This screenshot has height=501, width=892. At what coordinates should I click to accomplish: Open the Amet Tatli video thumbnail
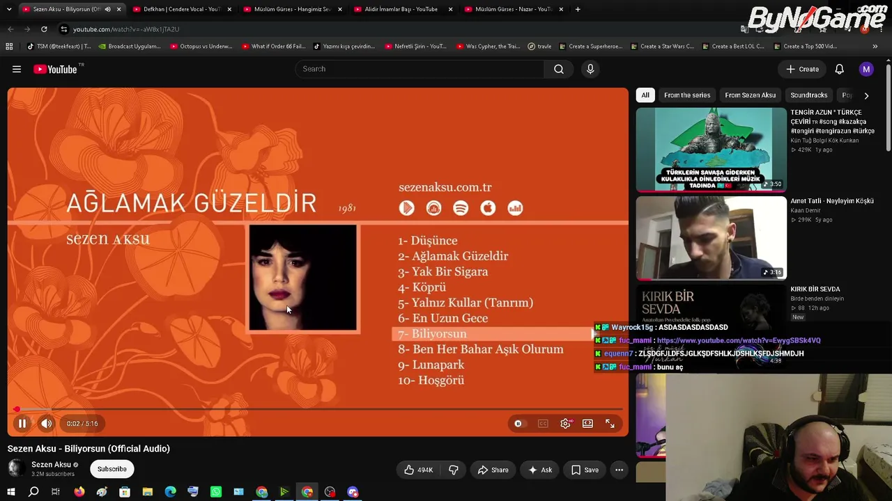[711, 237]
